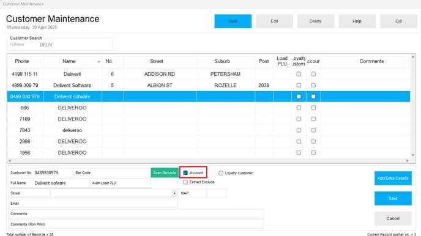Click the table scroll down arrow
This screenshot has height=236, width=421.
click(413, 155)
